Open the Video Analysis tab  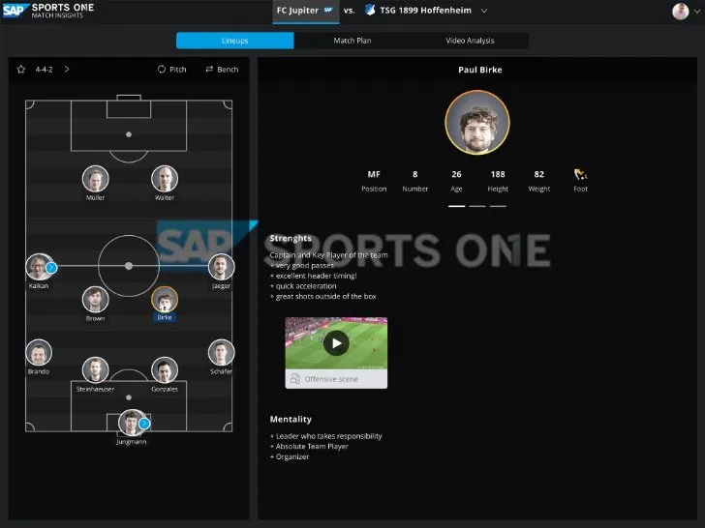(x=470, y=41)
